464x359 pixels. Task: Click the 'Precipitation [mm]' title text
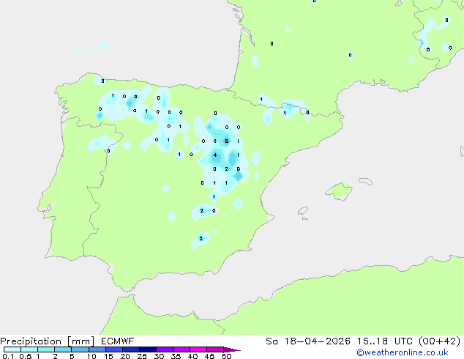pos(48,341)
